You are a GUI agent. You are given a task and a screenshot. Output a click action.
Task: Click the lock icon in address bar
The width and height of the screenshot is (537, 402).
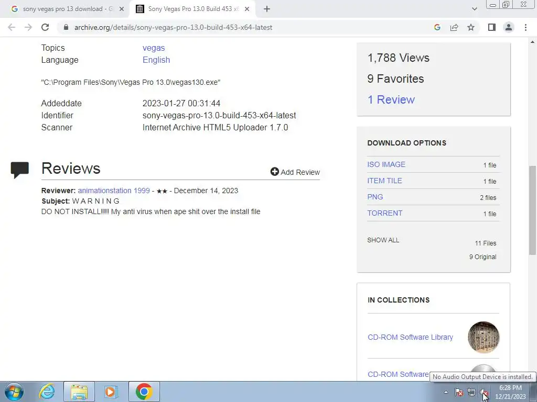point(66,27)
